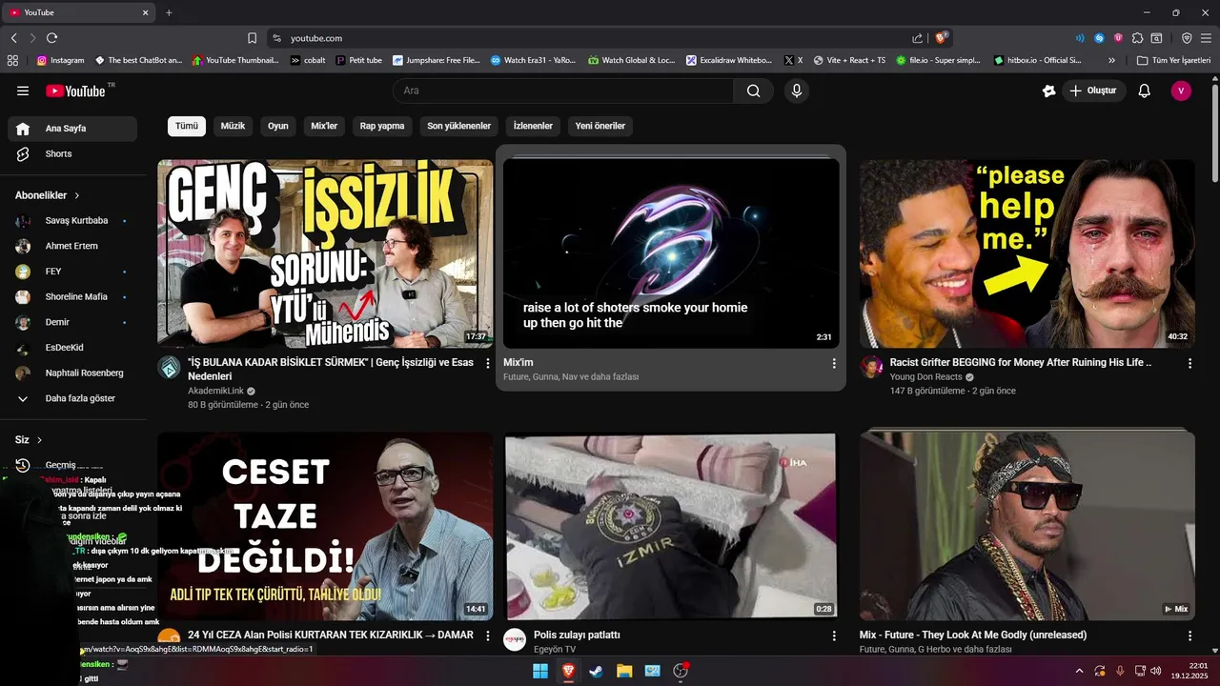This screenshot has width=1220, height=686.
Task: Click the browser back arrow
Action: [14, 38]
